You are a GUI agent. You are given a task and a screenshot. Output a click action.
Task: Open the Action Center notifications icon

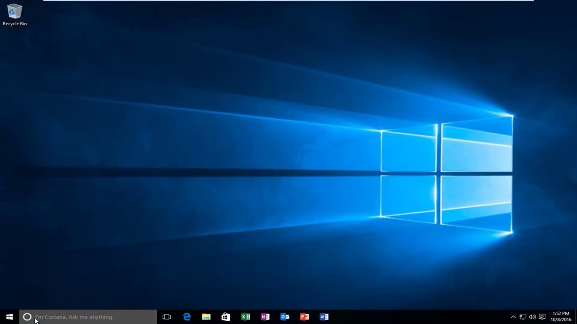pyautogui.click(x=542, y=317)
